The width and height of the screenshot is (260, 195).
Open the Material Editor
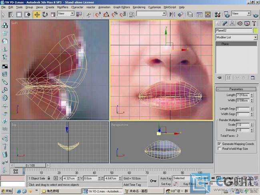217,14
